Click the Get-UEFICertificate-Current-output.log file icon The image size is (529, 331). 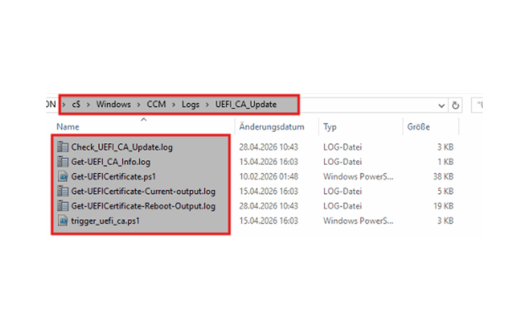coord(63,191)
